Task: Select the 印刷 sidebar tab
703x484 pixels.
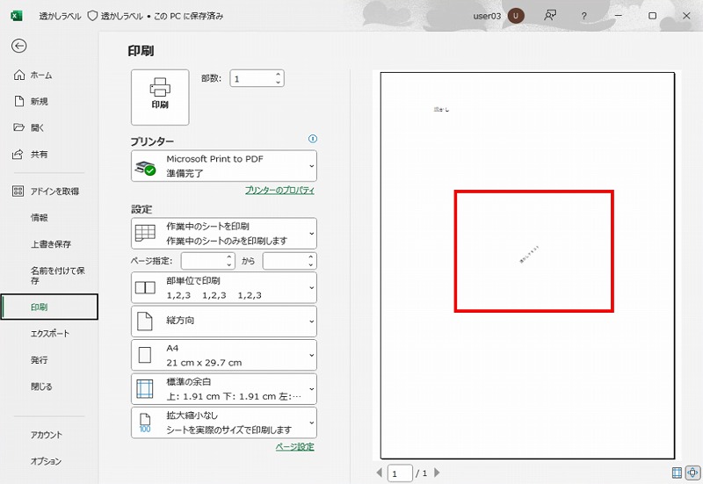Action: point(49,307)
